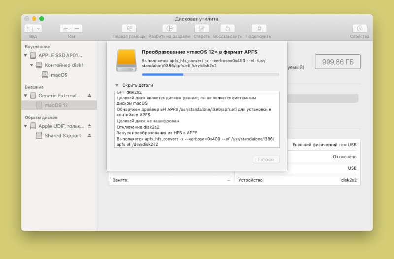394x259 pixels.
Task: Click the Образы дисков sidebar section header
Action: 41,117
